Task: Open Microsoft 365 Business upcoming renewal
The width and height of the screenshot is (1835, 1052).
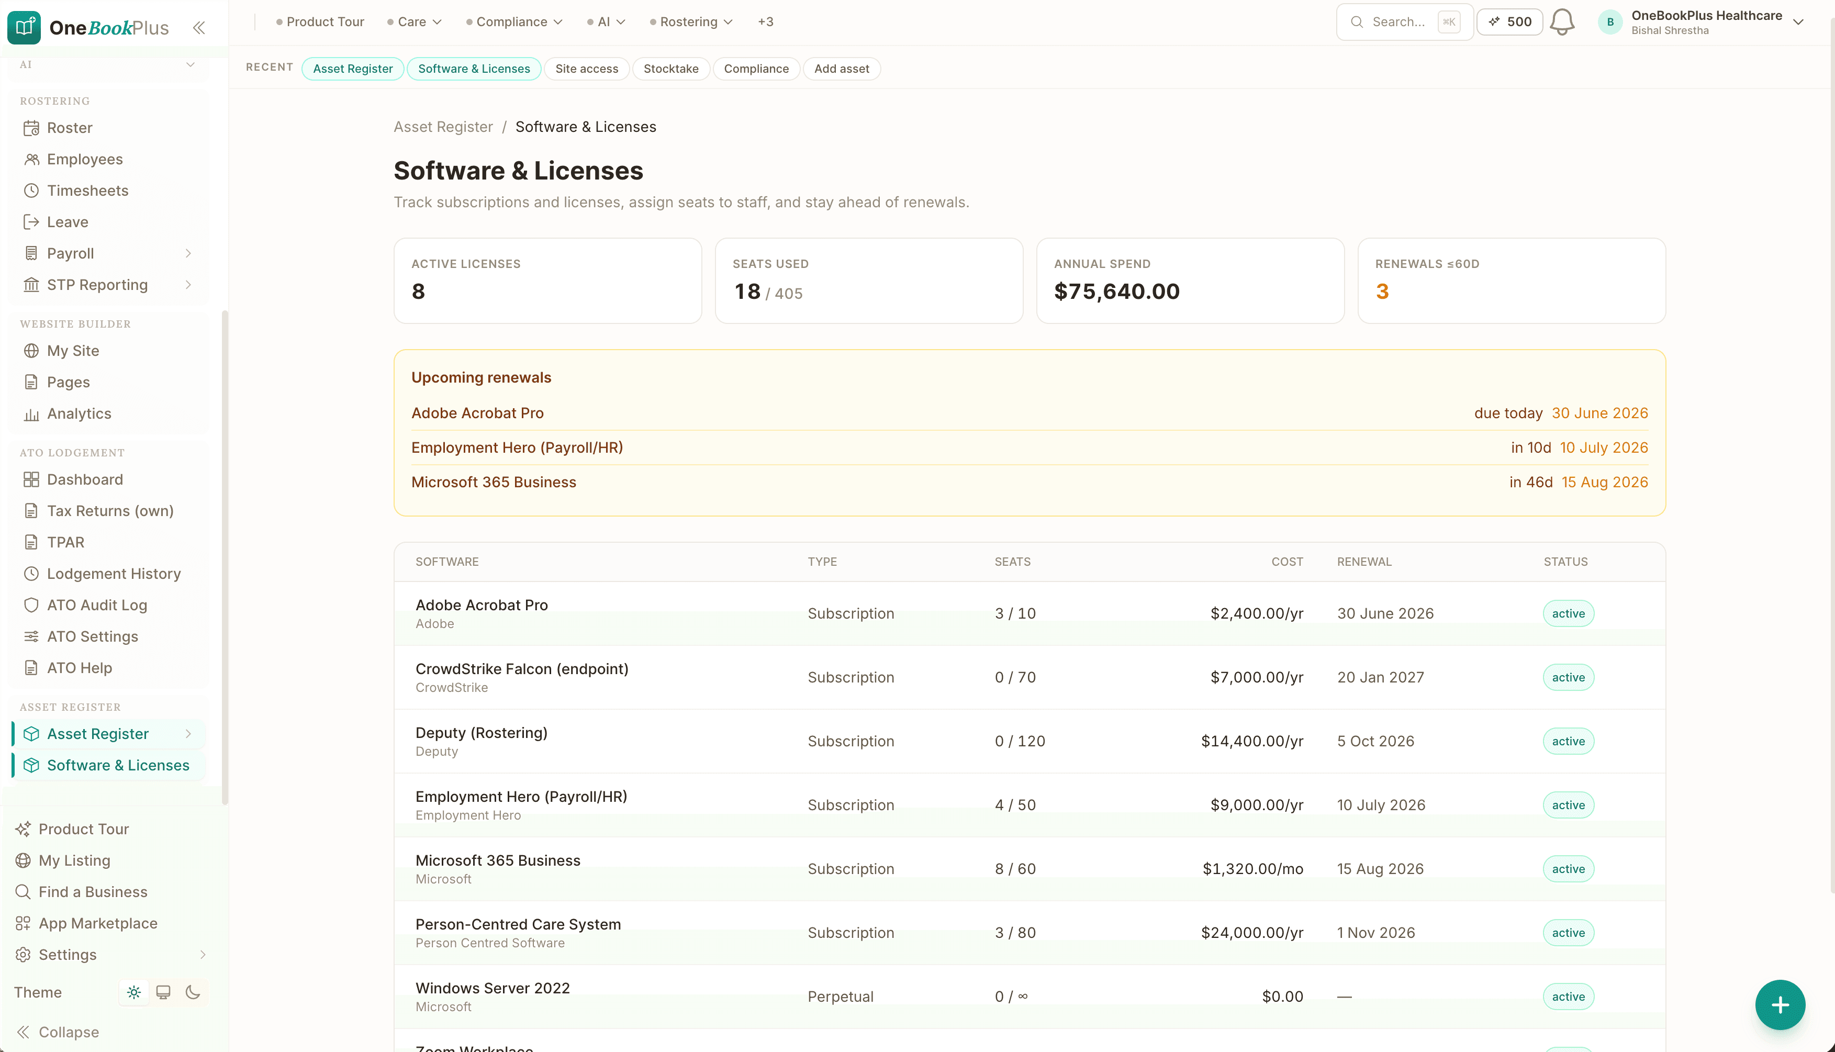Action: (x=1030, y=483)
